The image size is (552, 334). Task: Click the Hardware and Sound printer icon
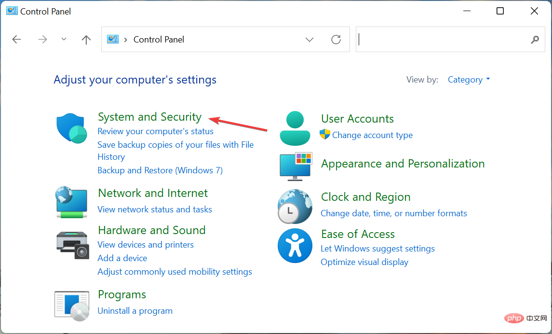tap(72, 245)
